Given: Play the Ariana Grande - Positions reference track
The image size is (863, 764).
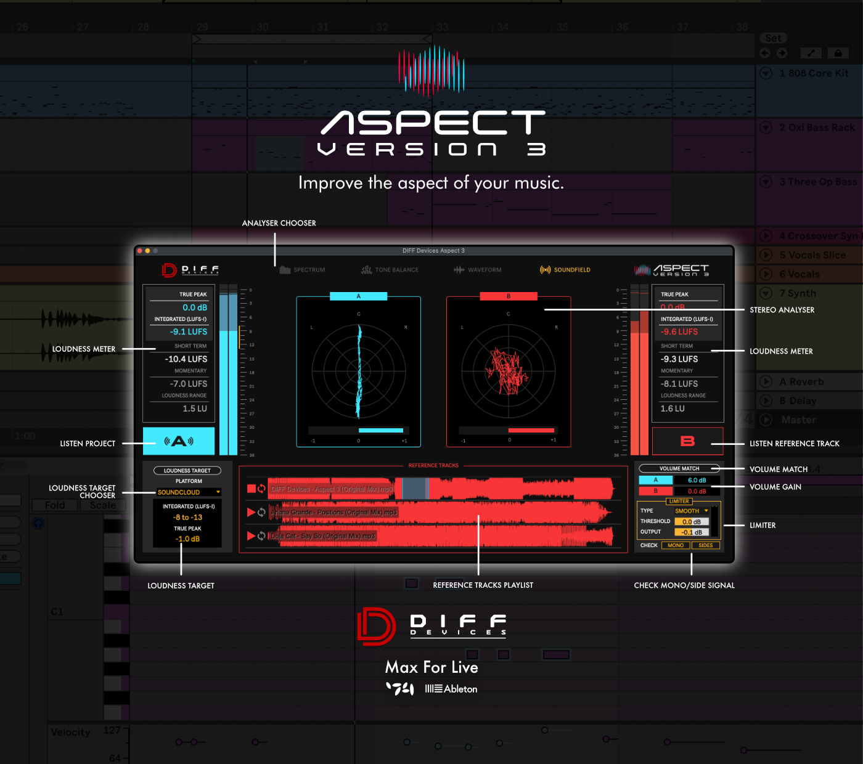Looking at the screenshot, I should [x=252, y=512].
